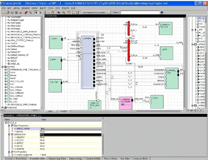Choose 'true' in default_master dropdown list

(x=71, y=135)
